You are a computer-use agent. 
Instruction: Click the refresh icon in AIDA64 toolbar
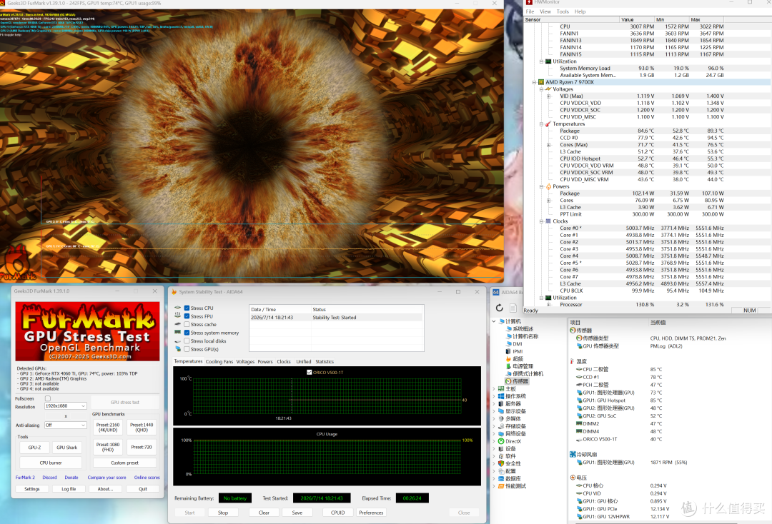pyautogui.click(x=499, y=308)
